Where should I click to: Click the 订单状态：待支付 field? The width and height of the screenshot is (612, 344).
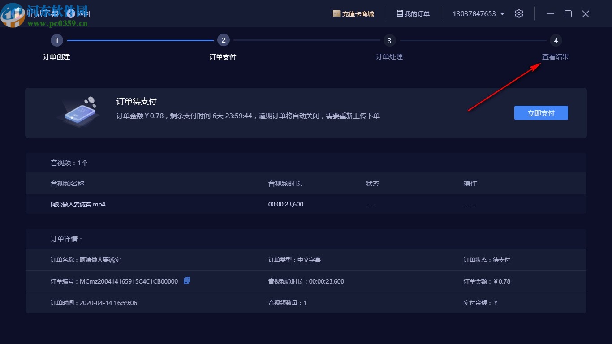pos(487,260)
